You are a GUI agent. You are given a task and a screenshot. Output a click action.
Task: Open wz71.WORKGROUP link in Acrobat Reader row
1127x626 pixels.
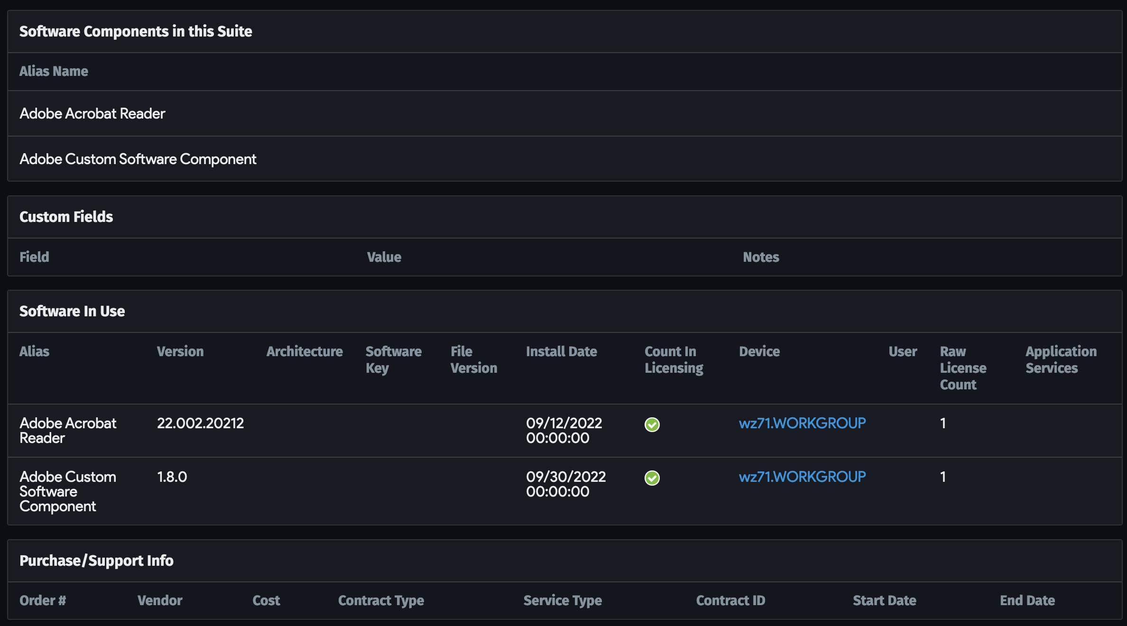802,423
